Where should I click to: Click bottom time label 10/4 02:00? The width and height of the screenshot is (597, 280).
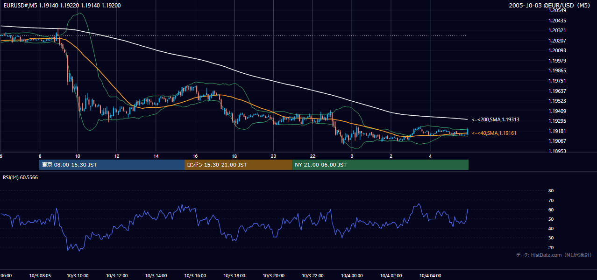[x=391, y=276]
